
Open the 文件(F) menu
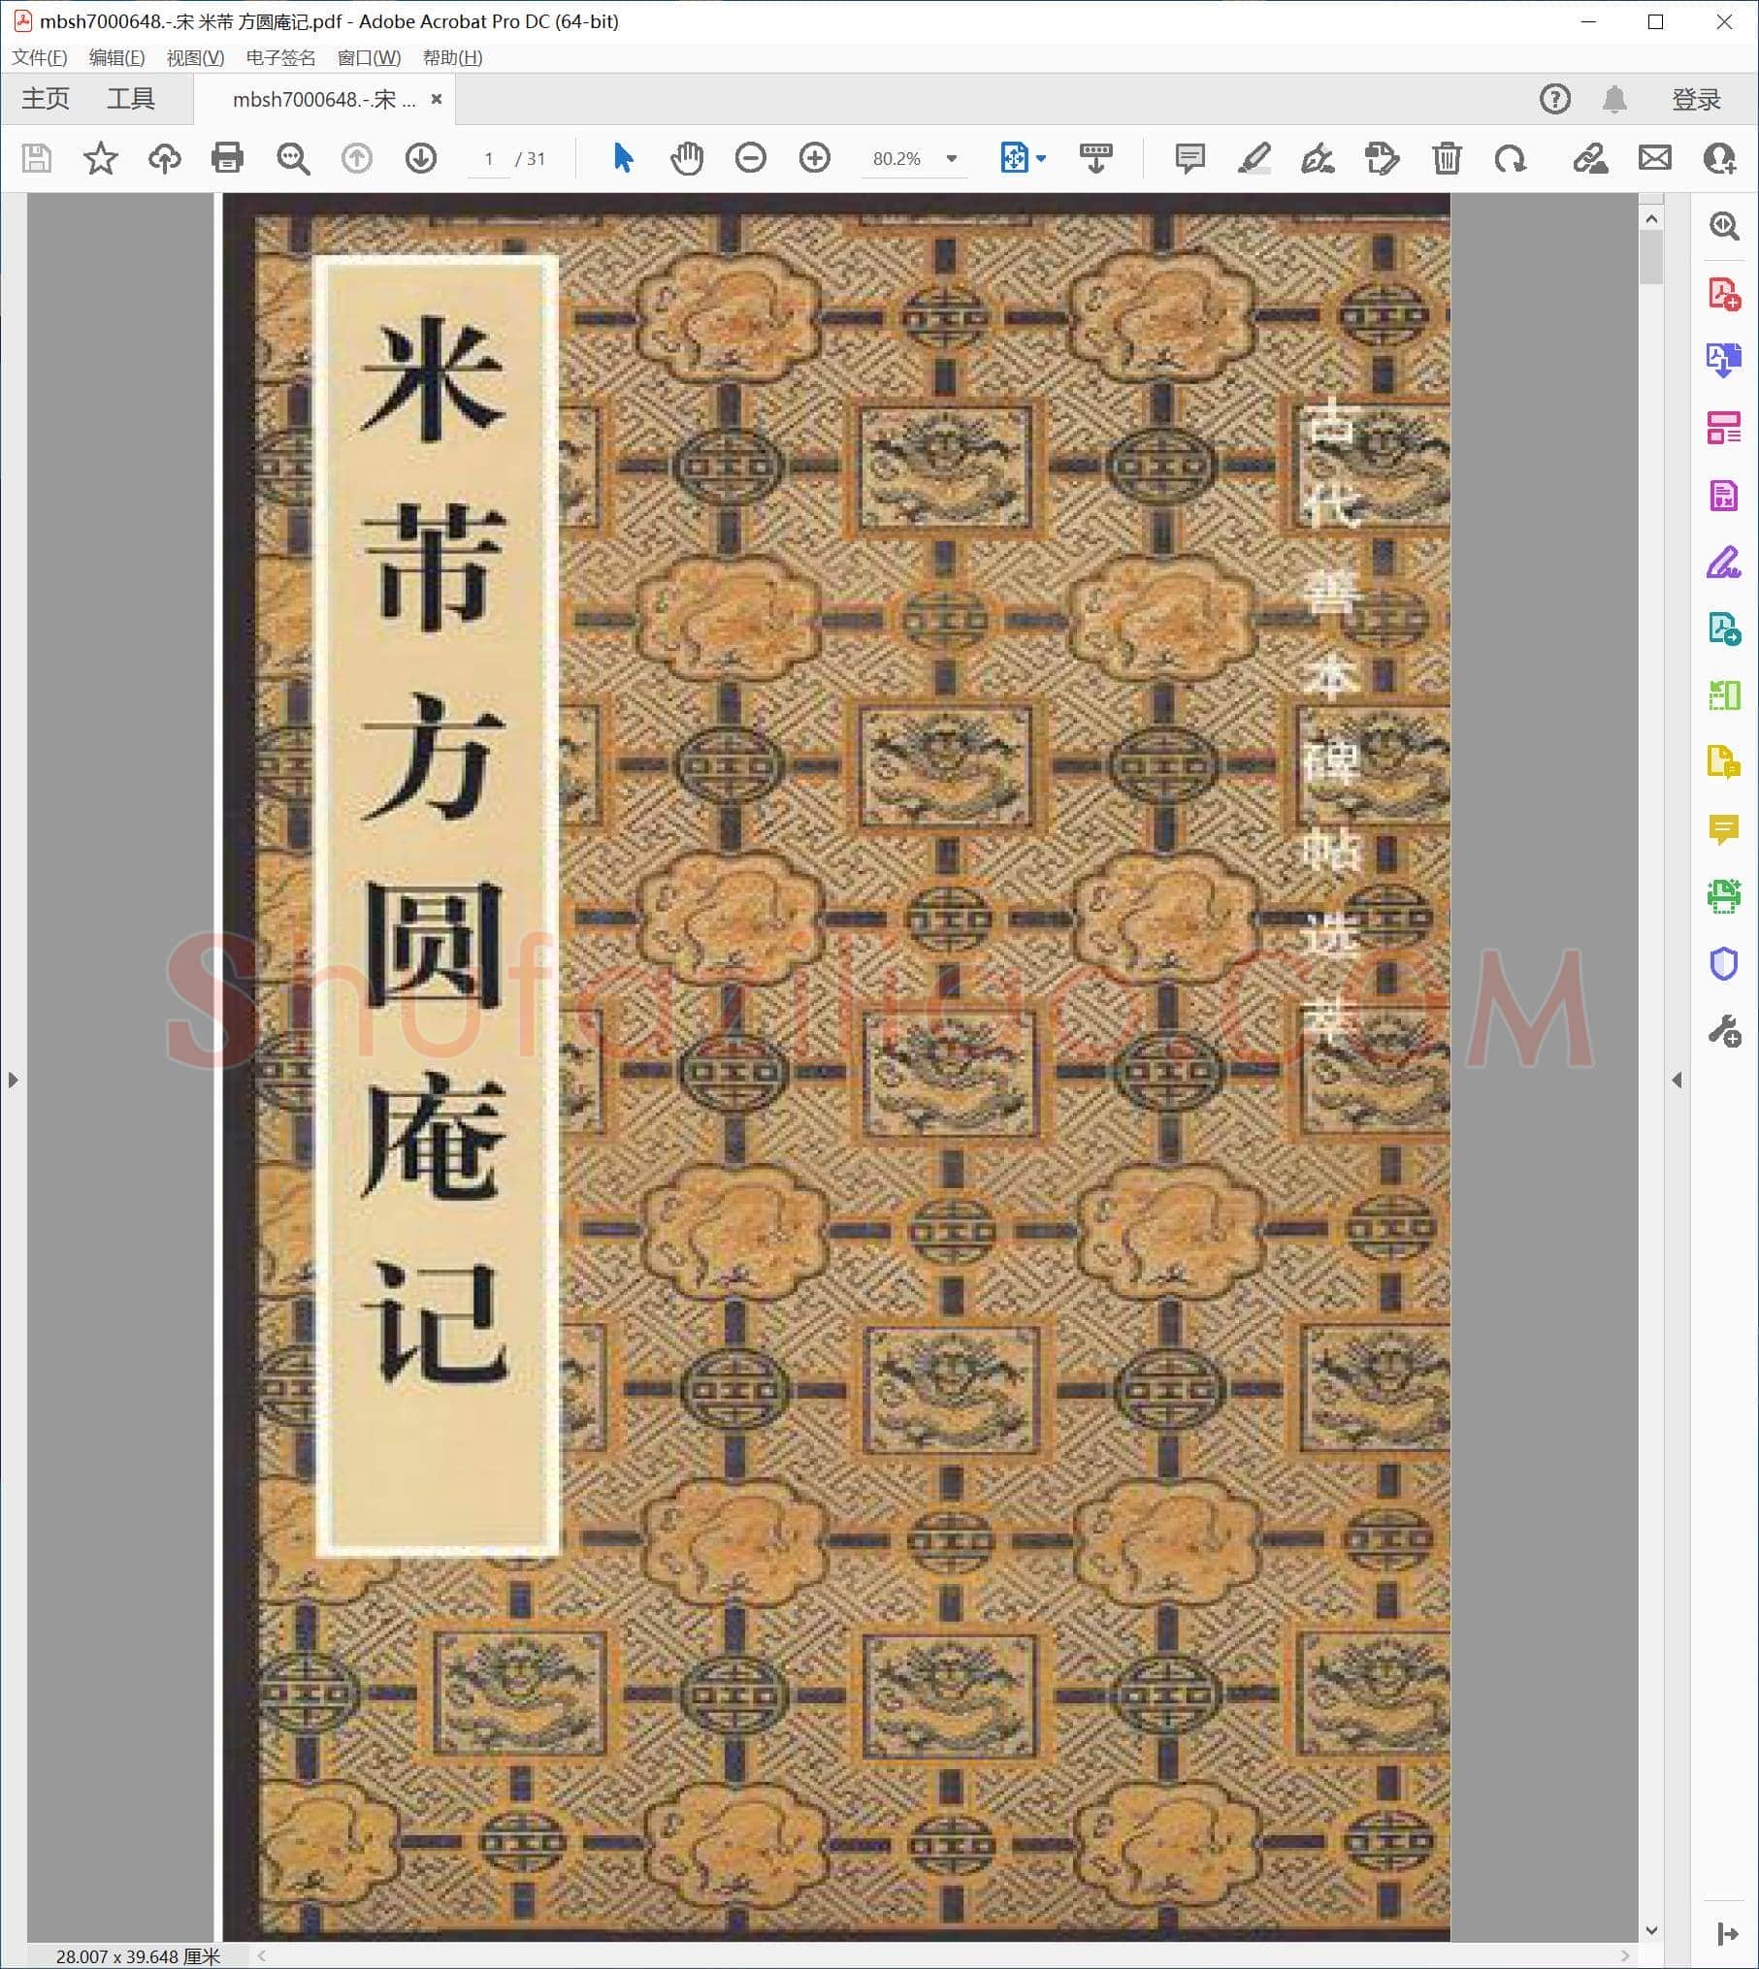pos(40,57)
